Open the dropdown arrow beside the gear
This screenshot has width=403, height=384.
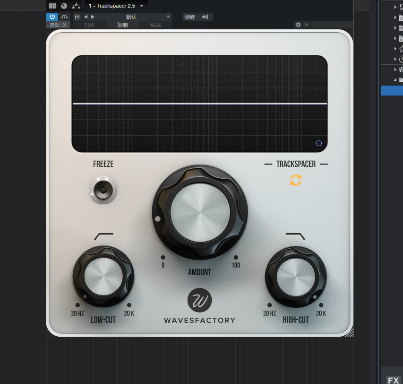coord(307,25)
